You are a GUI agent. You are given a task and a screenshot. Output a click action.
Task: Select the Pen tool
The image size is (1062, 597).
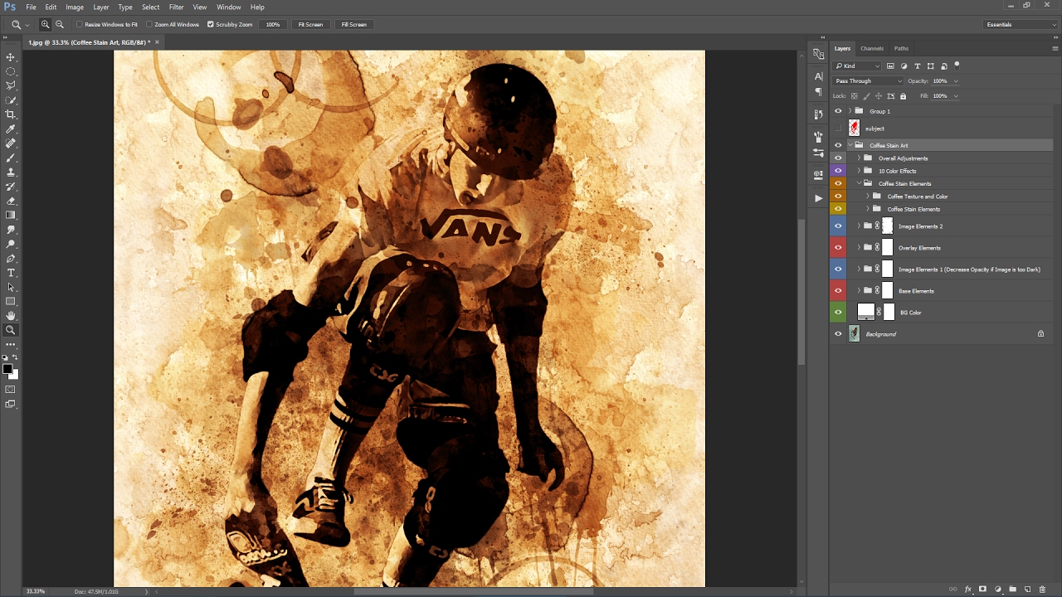11,259
